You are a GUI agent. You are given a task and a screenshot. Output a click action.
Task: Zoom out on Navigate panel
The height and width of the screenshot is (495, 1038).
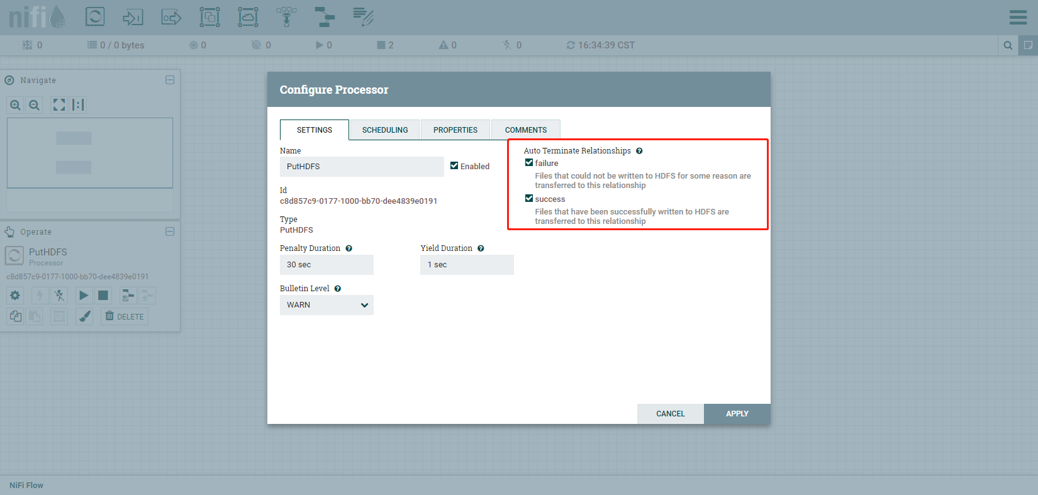pyautogui.click(x=35, y=105)
